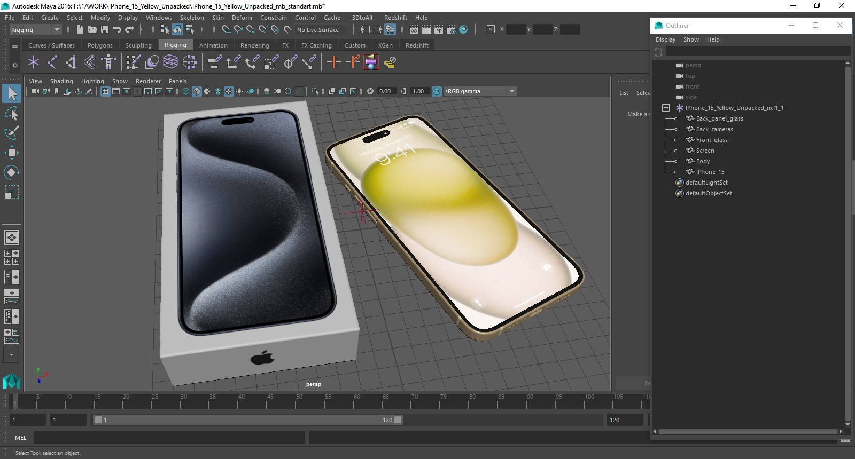Screen dimensions: 855x459
Task: Activate the Move tool
Action: (x=12, y=153)
